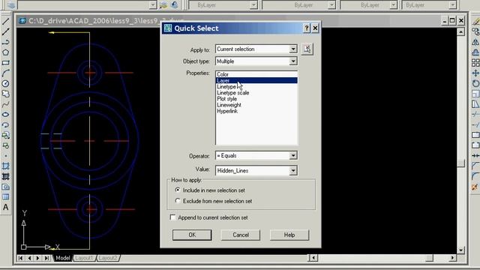Viewport: 480px width, 270px height.
Task: Select the Spline tool
Action: point(5,104)
